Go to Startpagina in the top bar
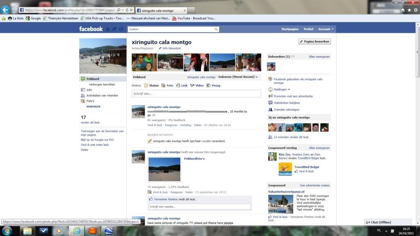420x236 pixels. coord(290,29)
